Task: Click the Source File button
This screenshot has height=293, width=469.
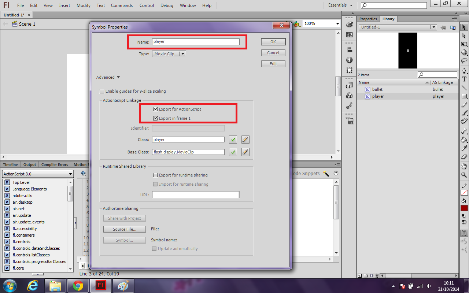Action: tap(124, 229)
